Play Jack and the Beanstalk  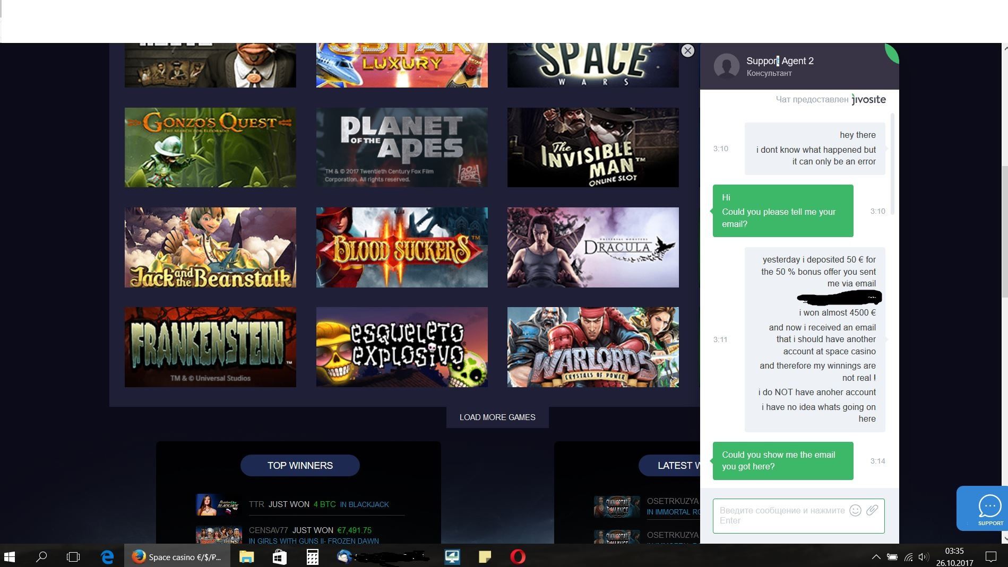point(210,247)
